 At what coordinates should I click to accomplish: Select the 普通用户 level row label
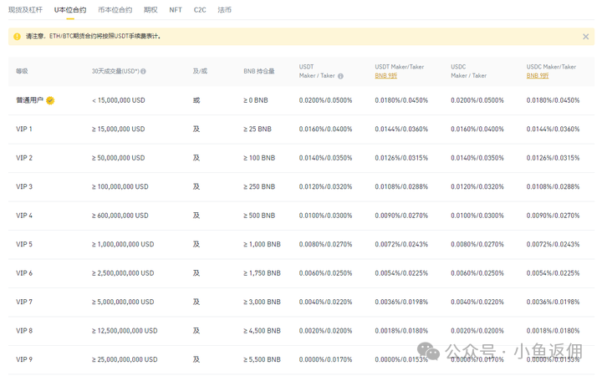pyautogui.click(x=29, y=100)
